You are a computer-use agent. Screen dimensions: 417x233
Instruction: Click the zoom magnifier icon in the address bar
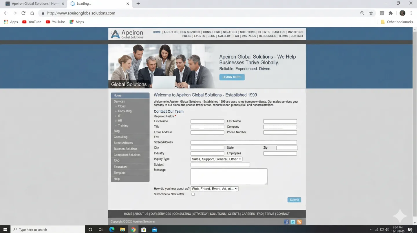362,13
